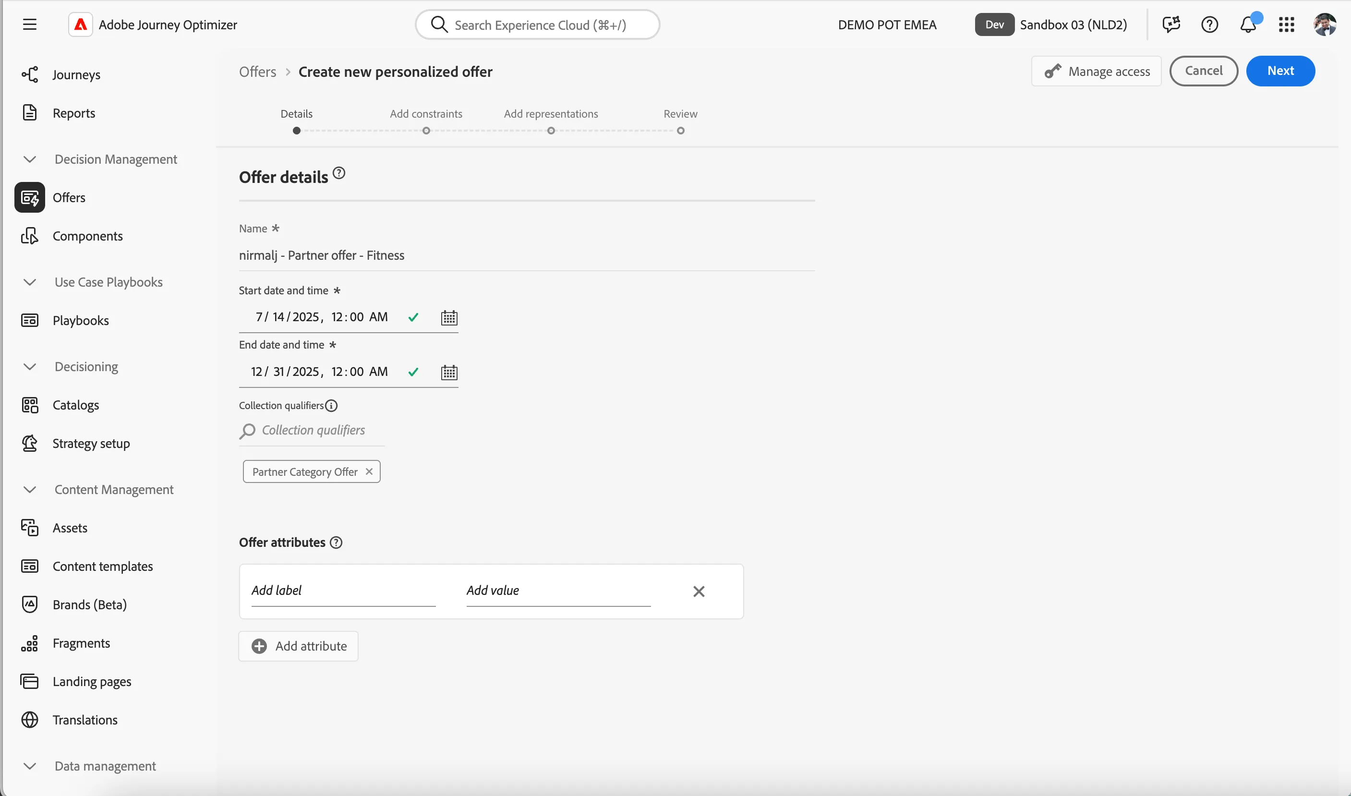The width and height of the screenshot is (1351, 796).
Task: Click Offers breadcrumb link
Action: [257, 72]
